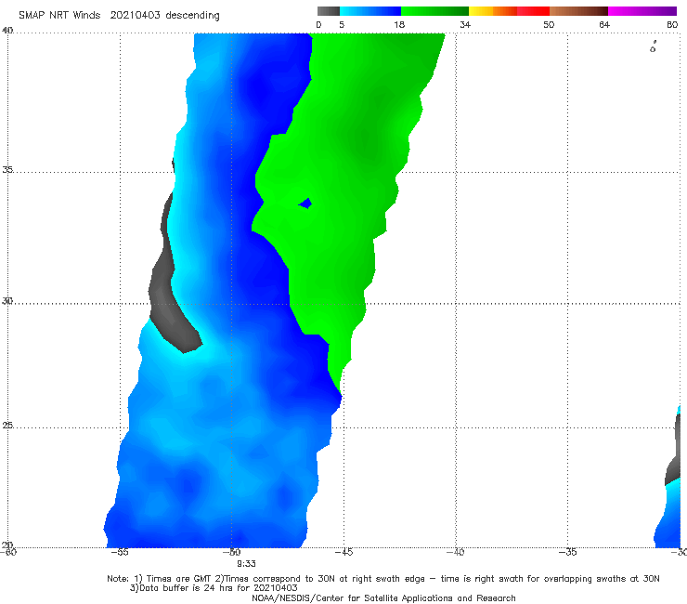
Task: Click the color bar label '18'
Action: pos(399,25)
